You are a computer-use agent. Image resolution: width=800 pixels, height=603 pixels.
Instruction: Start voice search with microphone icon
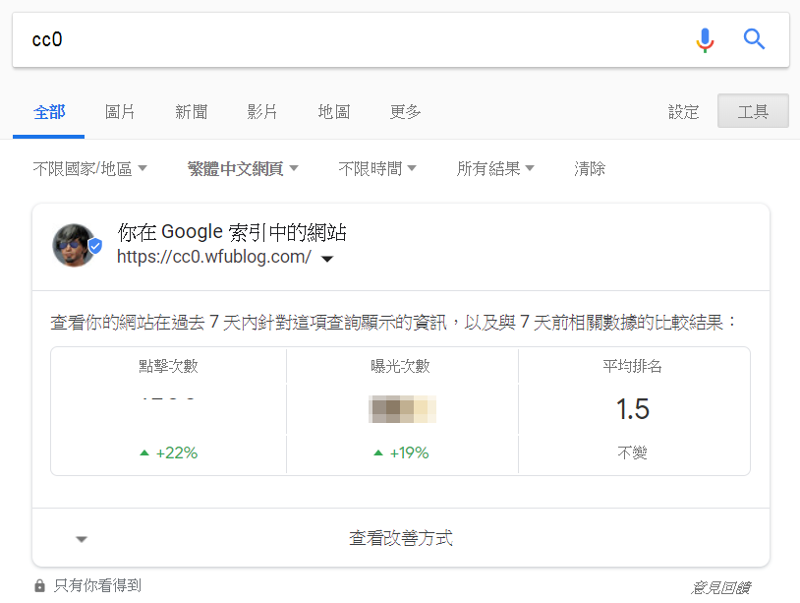click(705, 39)
